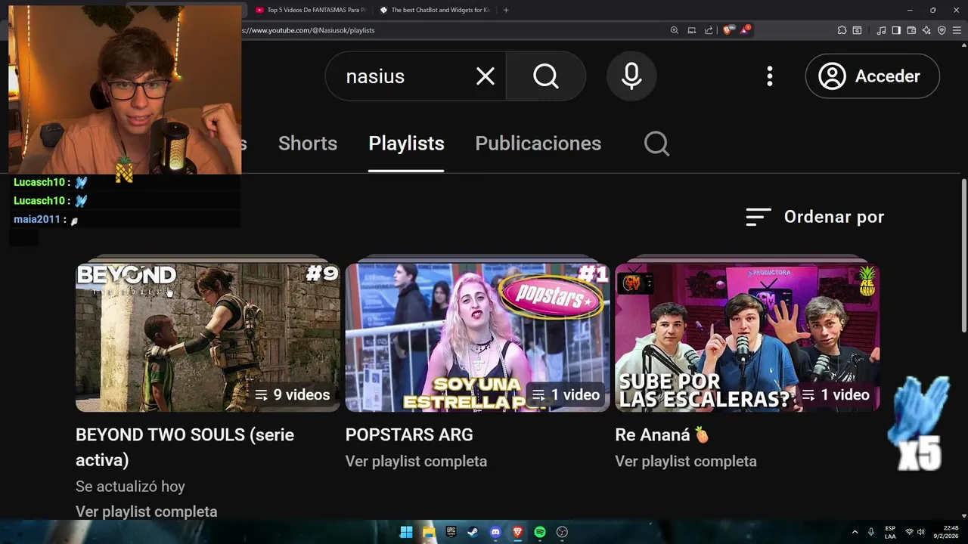Open File Explorer from the taskbar
The width and height of the screenshot is (968, 544).
click(429, 532)
